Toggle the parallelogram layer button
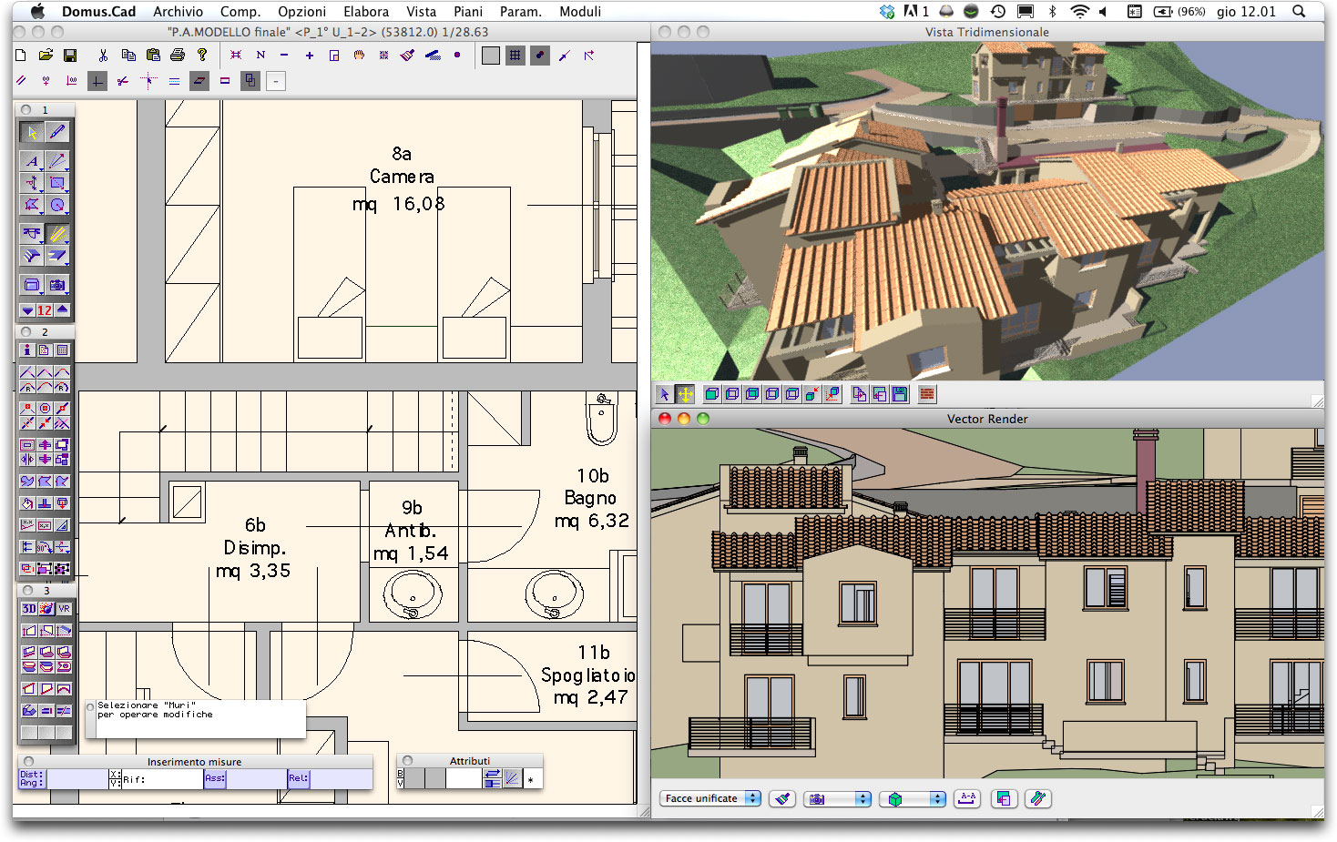The width and height of the screenshot is (1337, 842). point(199,81)
